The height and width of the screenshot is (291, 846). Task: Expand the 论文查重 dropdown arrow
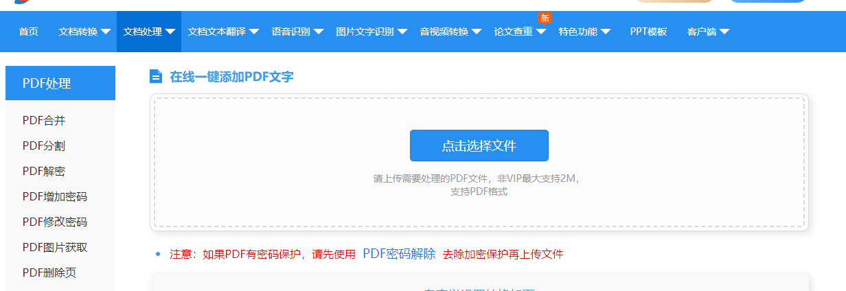tap(540, 32)
